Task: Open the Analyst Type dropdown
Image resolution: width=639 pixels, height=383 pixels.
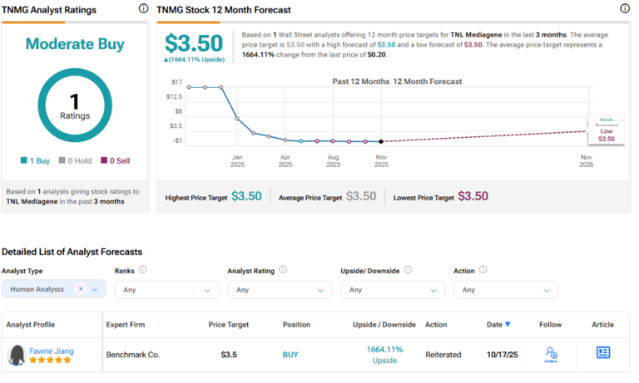Action: pyautogui.click(x=95, y=290)
